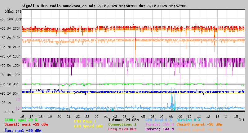Click the '00' hour tick on x-axis
The height and width of the screenshot is (133, 248).
tap(96, 117)
